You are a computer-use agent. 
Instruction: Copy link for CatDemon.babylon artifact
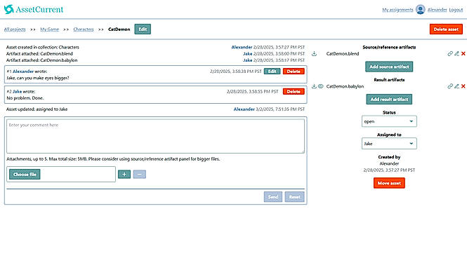pyautogui.click(x=450, y=86)
